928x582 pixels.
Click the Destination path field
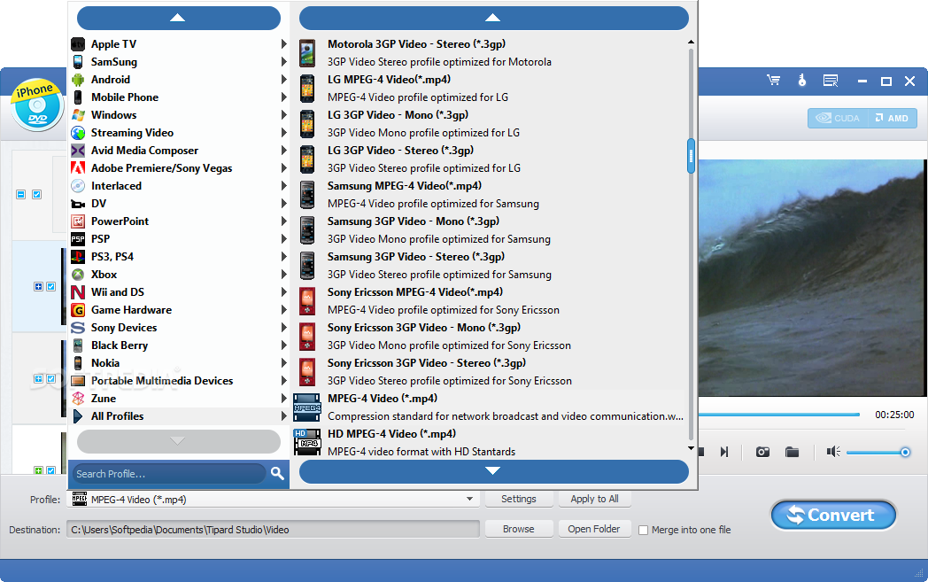click(x=273, y=530)
